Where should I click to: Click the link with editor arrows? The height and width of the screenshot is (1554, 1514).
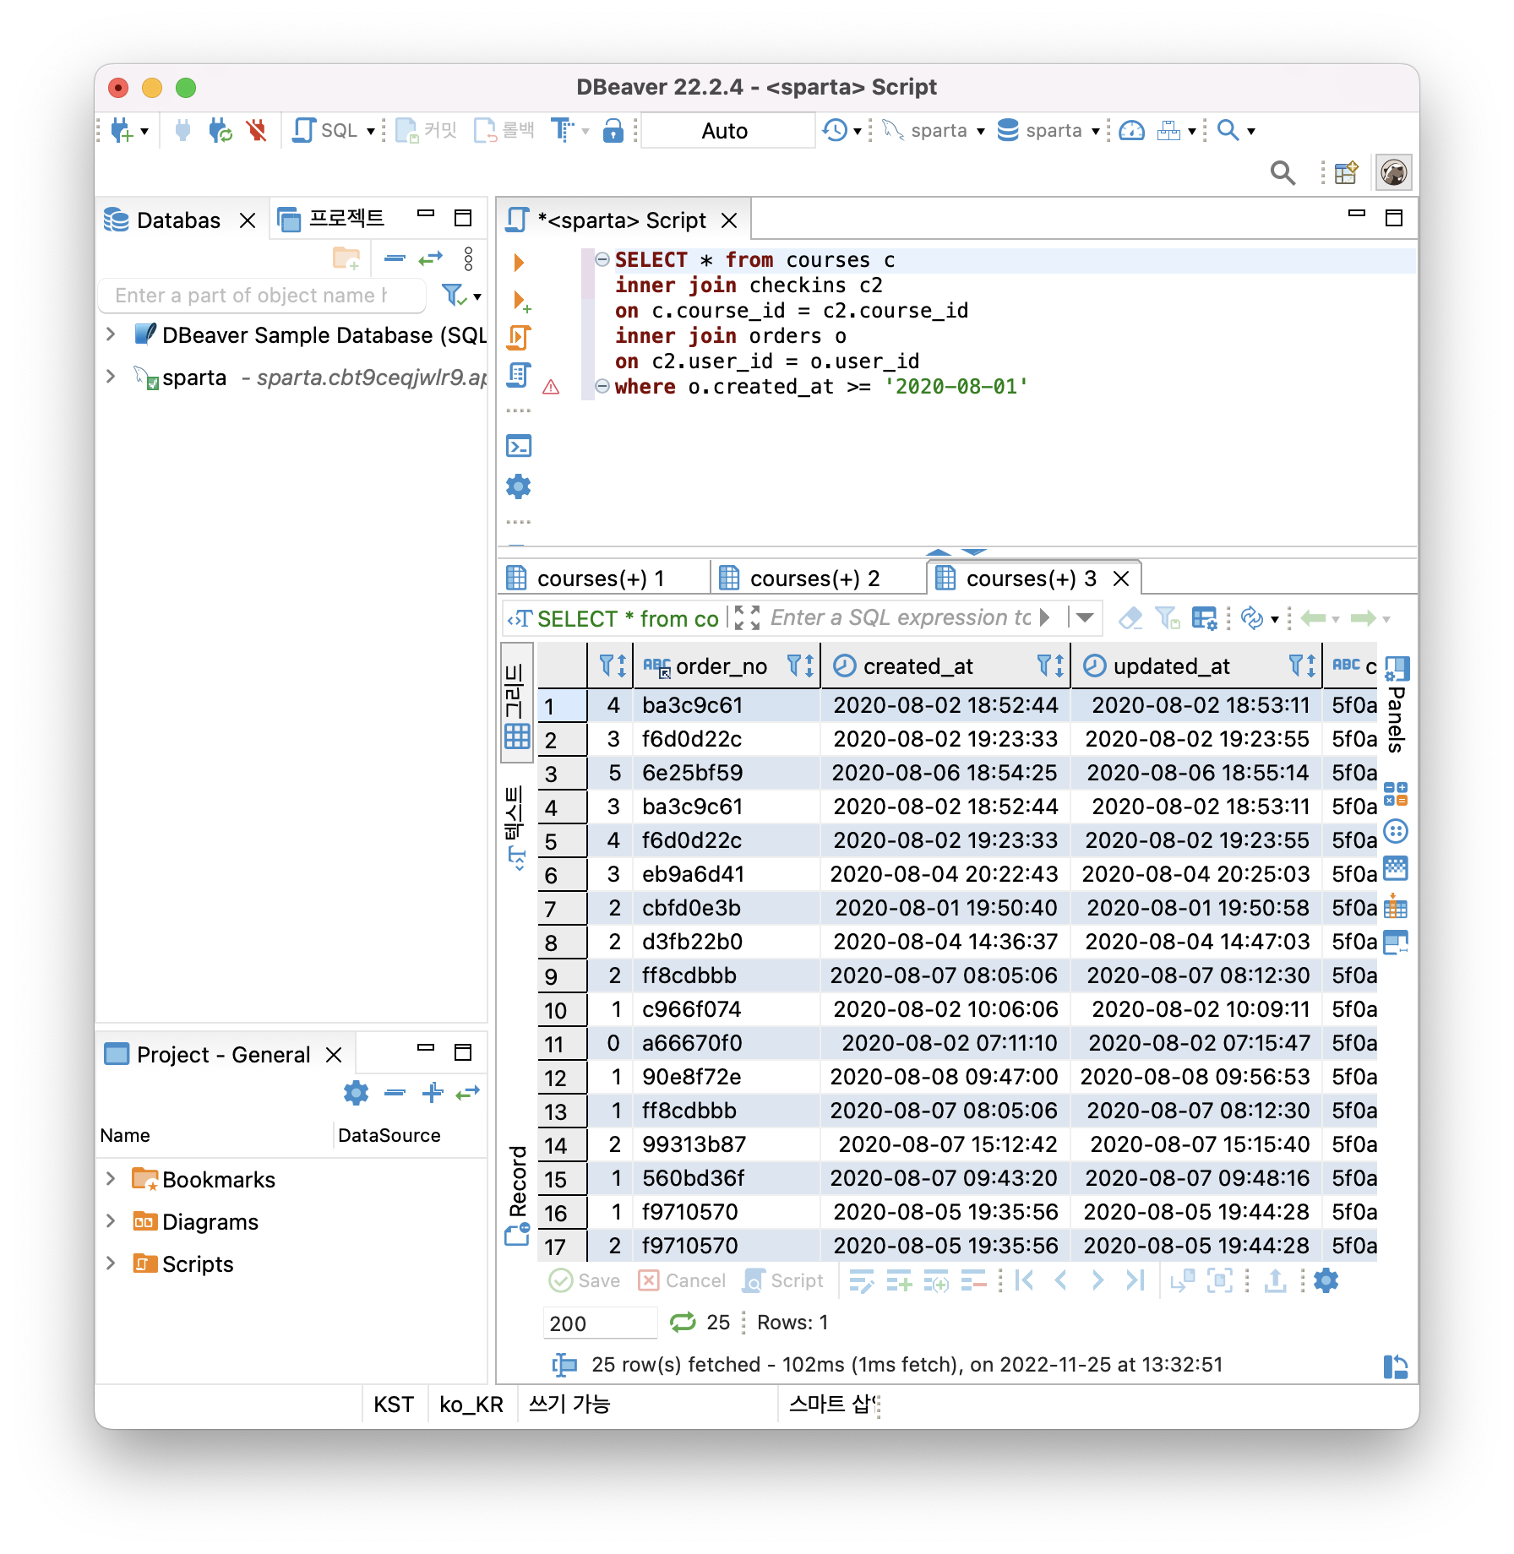click(431, 258)
